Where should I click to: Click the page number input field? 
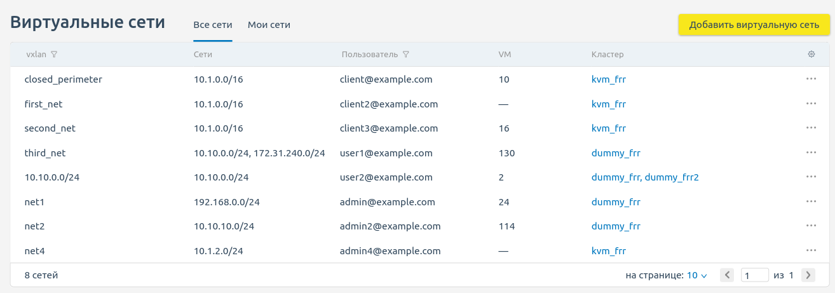(x=754, y=276)
